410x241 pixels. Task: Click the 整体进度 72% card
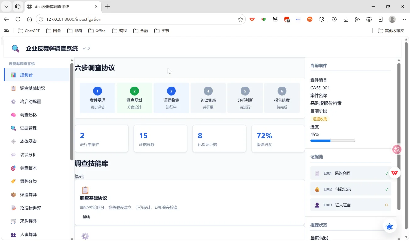[x=278, y=138]
